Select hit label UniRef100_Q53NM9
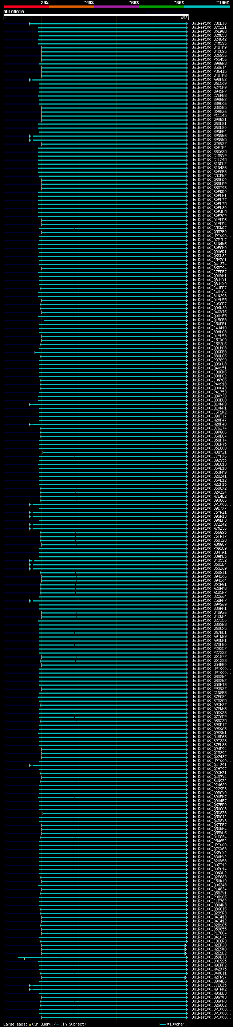This screenshot has height=1027, width=233. (x=209, y=473)
